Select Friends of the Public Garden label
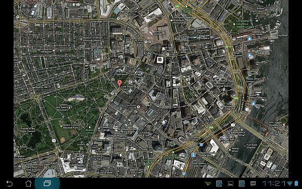This screenshot has width=302, height=189. click(28, 130)
